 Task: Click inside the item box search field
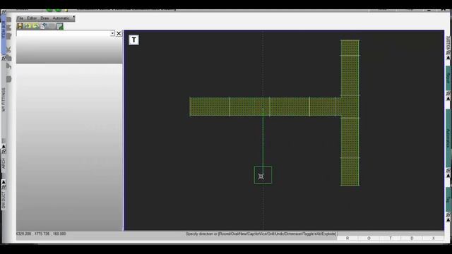(x=64, y=33)
